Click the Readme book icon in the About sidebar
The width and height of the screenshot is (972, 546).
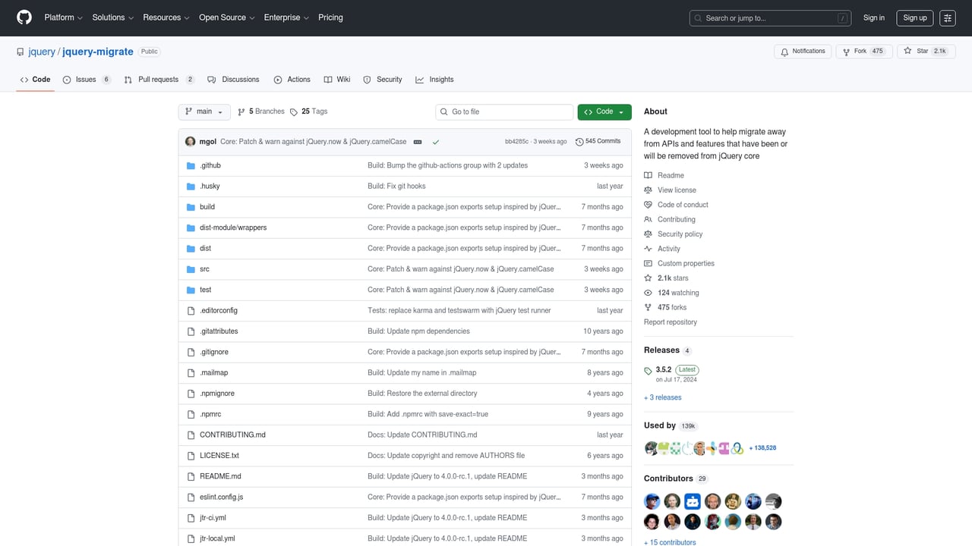pyautogui.click(x=649, y=175)
